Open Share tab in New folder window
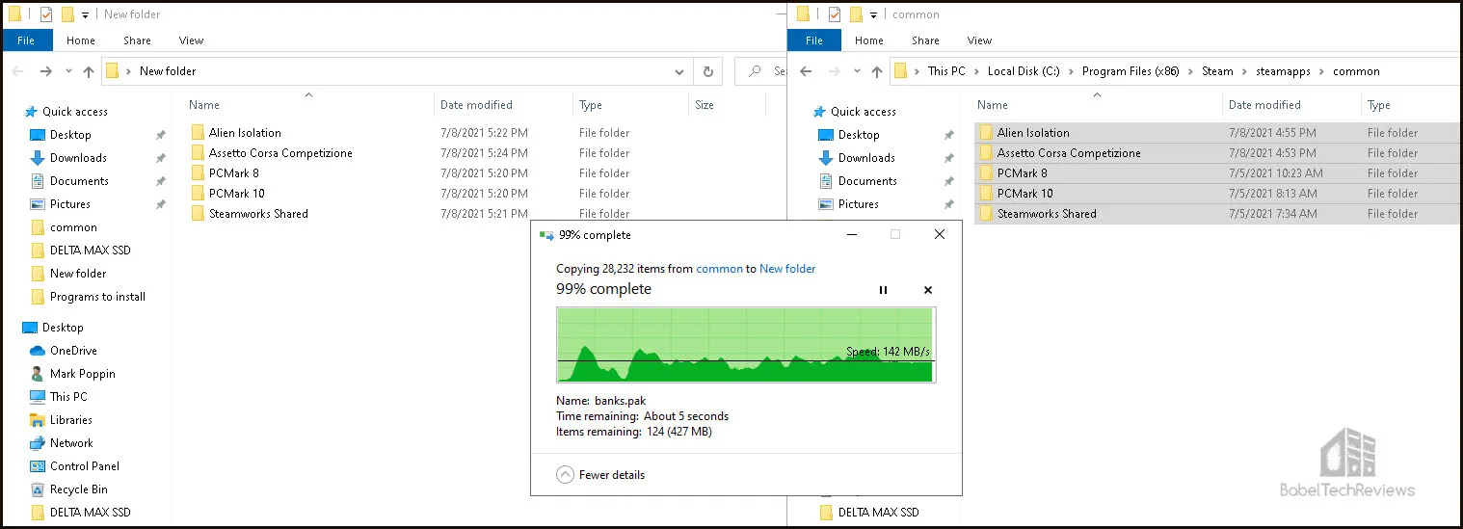 pos(137,40)
